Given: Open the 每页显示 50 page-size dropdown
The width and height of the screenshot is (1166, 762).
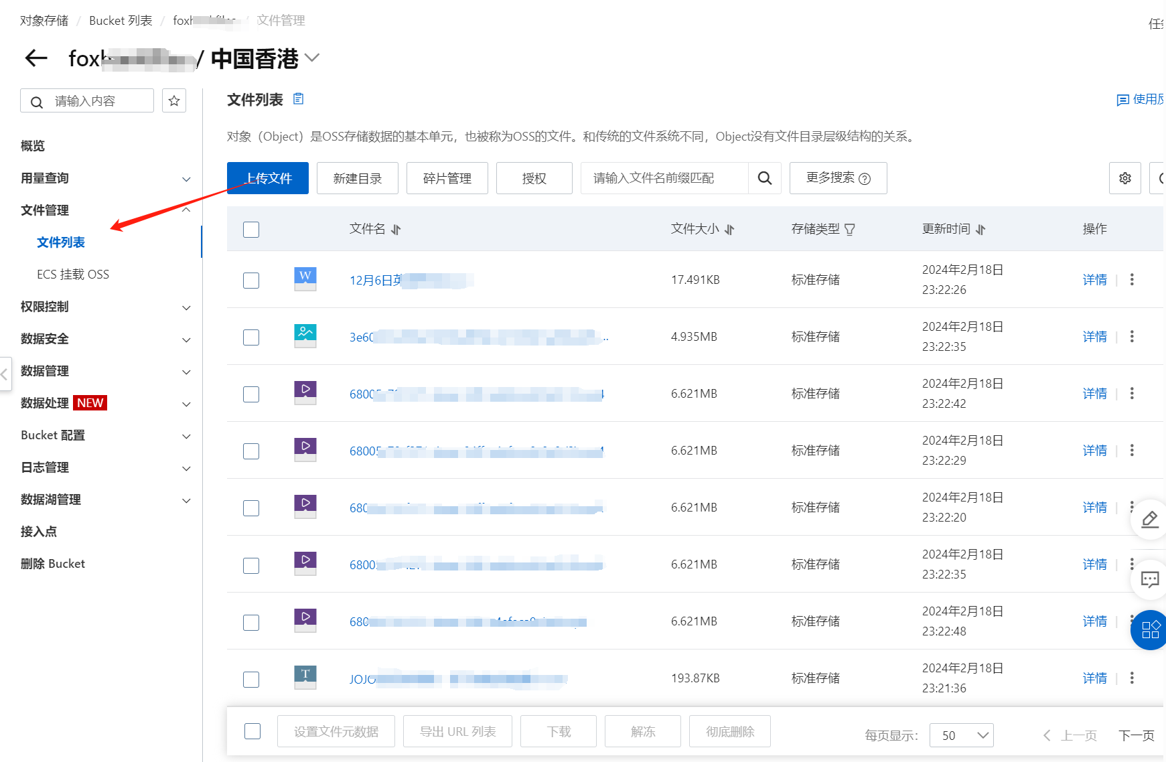Looking at the screenshot, I should click(962, 735).
